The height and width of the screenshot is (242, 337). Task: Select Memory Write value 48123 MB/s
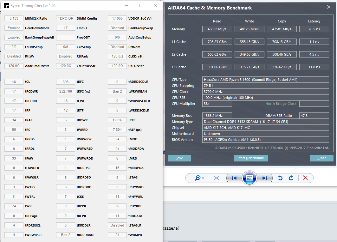click(249, 29)
